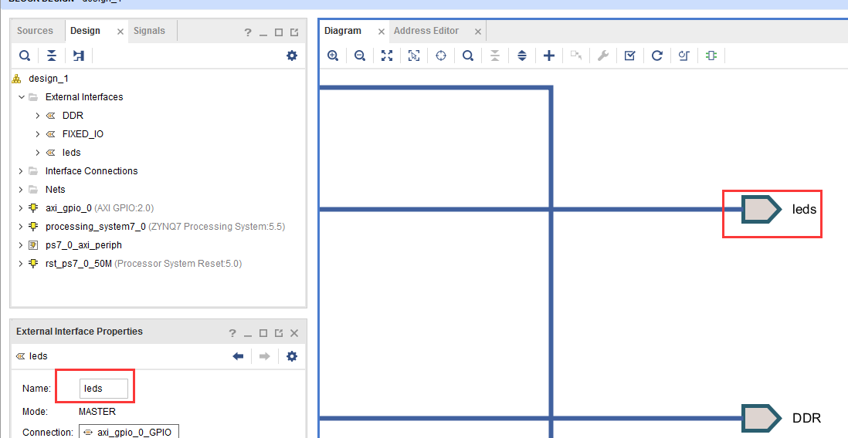Click the Zoom Out diagram icon
The width and height of the screenshot is (848, 438).
360,56
